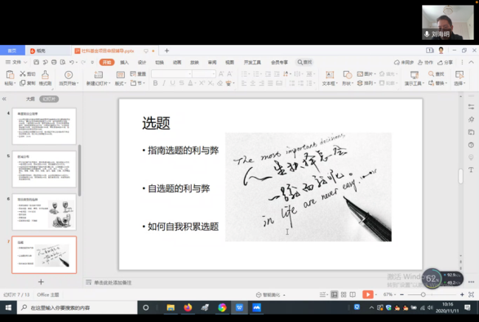The height and width of the screenshot is (322, 479).
Task: Open the Design ribbon tab
Action: coord(142,62)
